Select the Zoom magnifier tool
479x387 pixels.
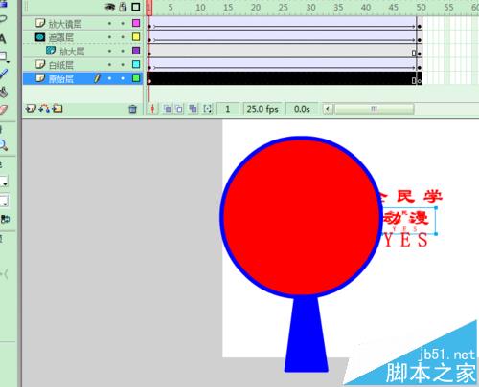coord(3,145)
